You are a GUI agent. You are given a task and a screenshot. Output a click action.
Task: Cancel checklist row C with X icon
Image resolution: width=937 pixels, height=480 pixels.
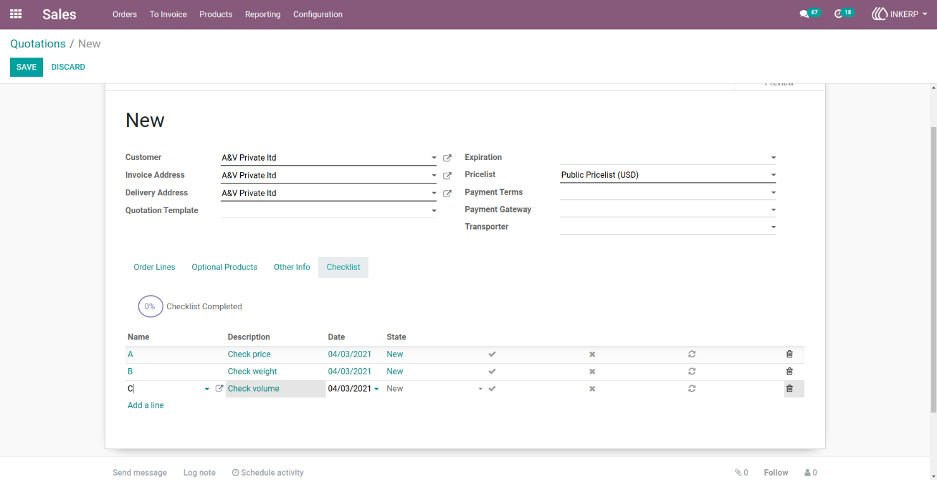point(592,388)
